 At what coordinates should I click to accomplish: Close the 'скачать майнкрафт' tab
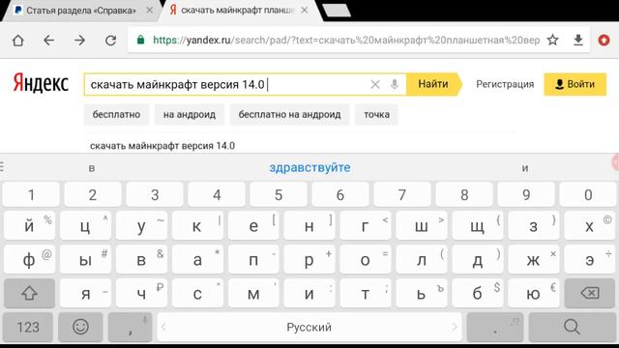tap(305, 11)
